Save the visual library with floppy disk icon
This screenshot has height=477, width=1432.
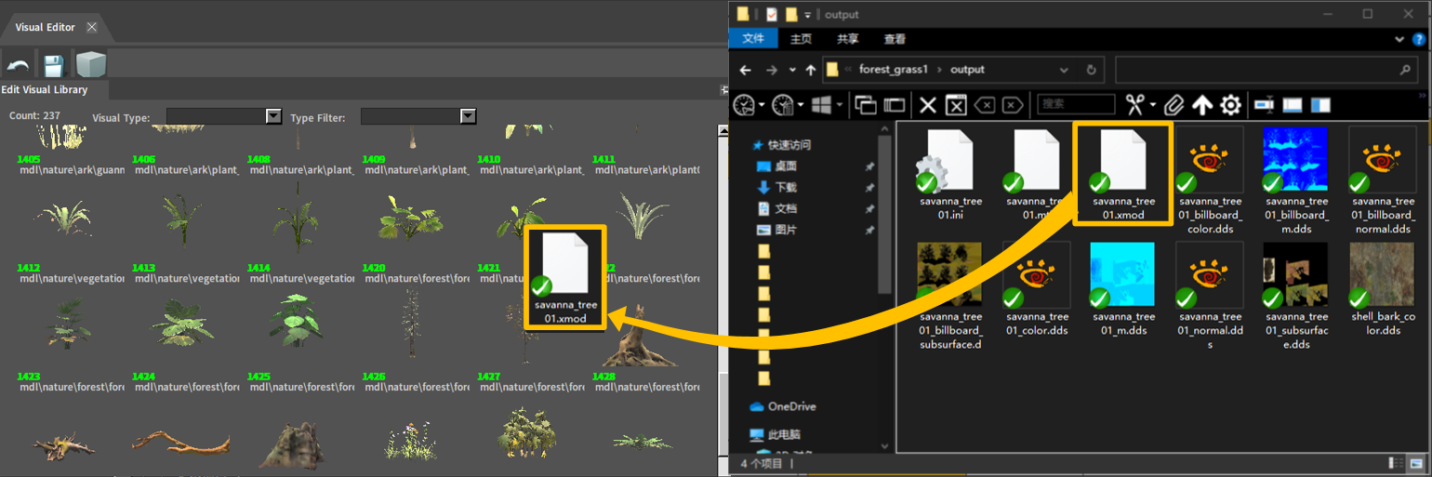pos(53,65)
